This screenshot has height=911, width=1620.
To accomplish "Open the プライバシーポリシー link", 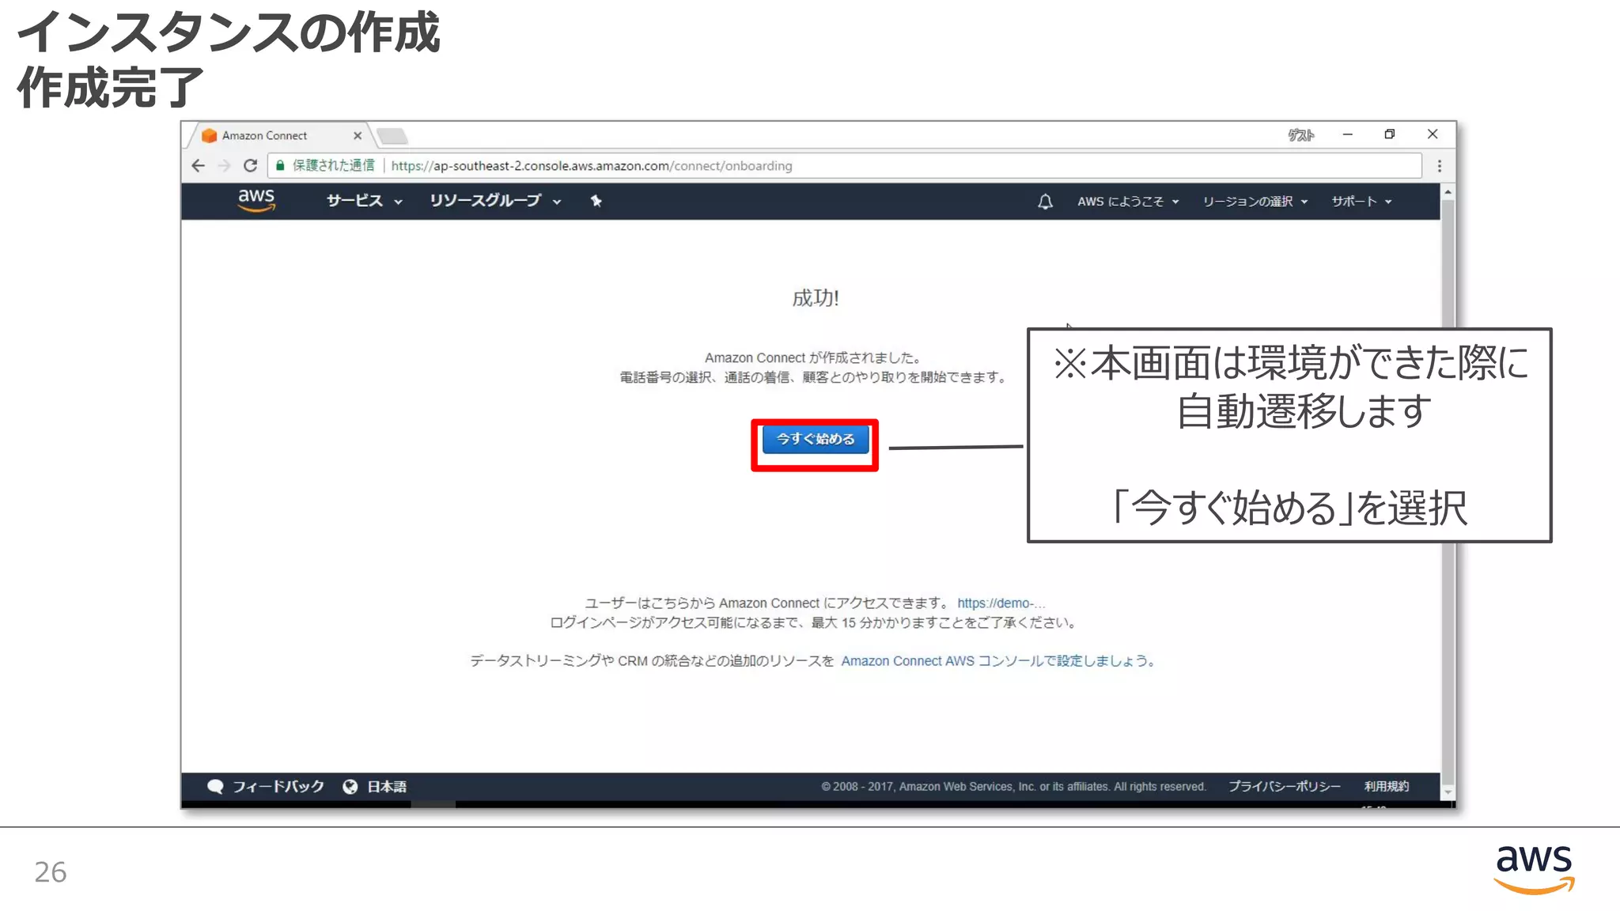I will [x=1285, y=787].
